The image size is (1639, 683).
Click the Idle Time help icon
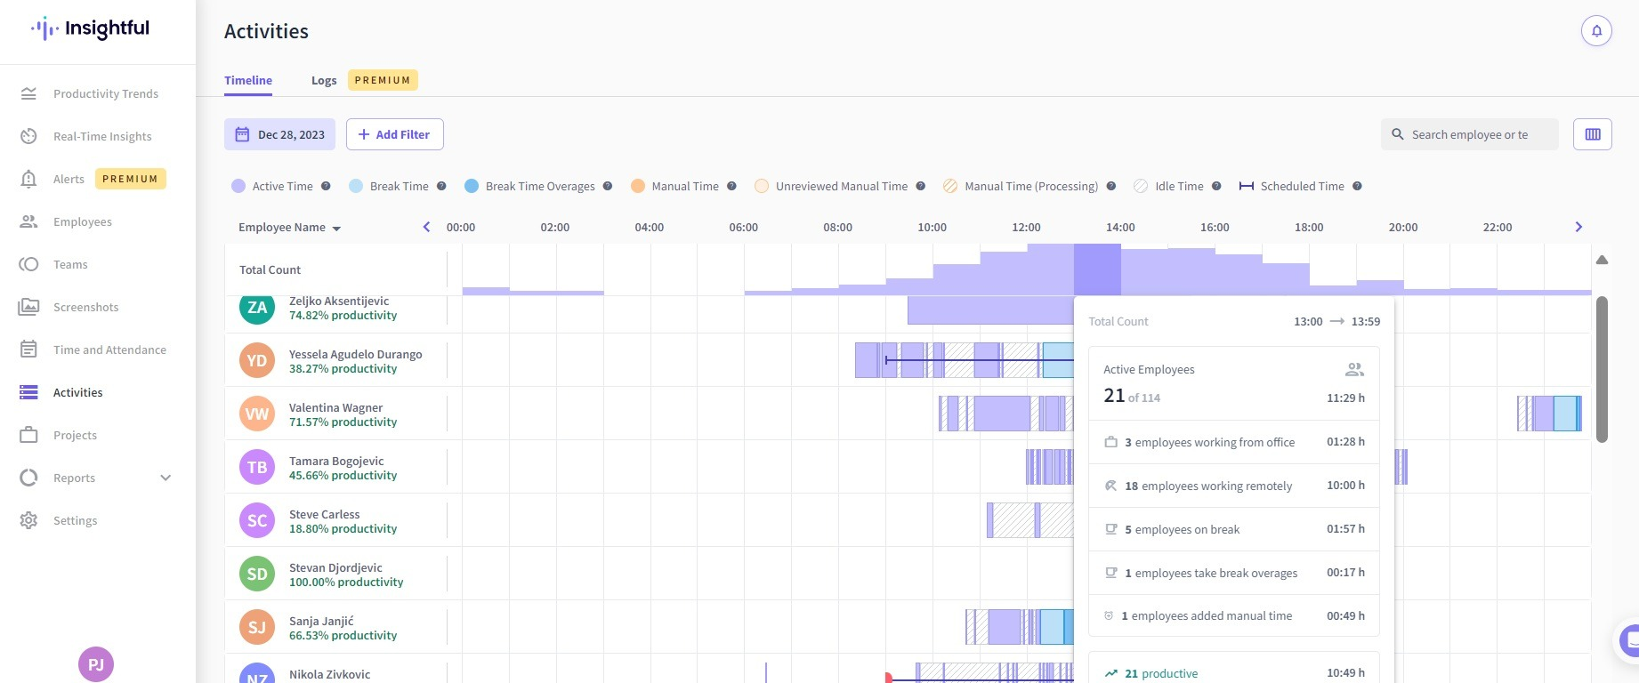pyautogui.click(x=1216, y=186)
